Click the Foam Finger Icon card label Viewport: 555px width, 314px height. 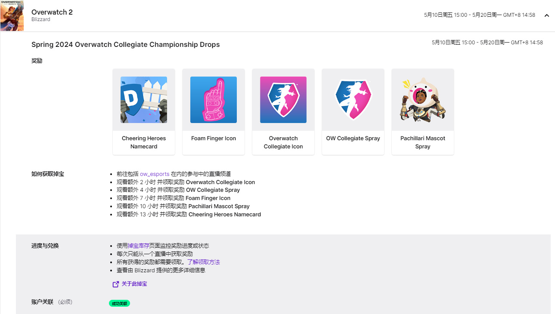click(214, 139)
